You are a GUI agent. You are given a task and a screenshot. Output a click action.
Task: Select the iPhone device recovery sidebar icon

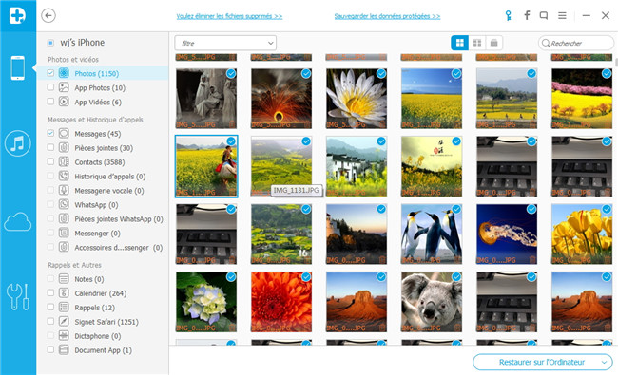(x=18, y=68)
